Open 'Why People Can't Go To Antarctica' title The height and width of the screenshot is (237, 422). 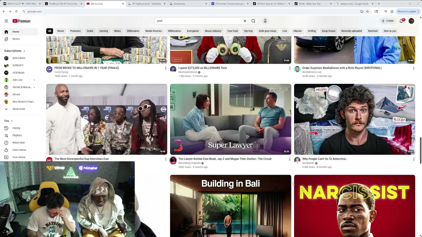click(325, 159)
